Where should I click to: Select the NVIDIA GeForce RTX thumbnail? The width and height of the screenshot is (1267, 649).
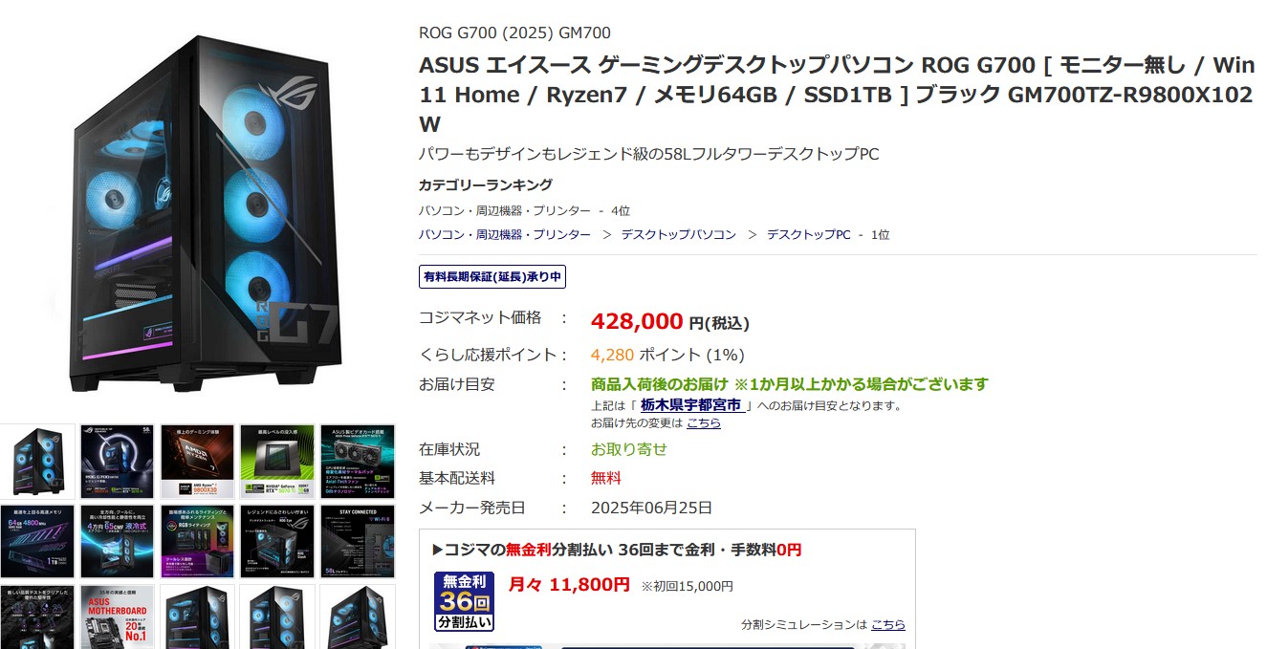click(x=277, y=461)
